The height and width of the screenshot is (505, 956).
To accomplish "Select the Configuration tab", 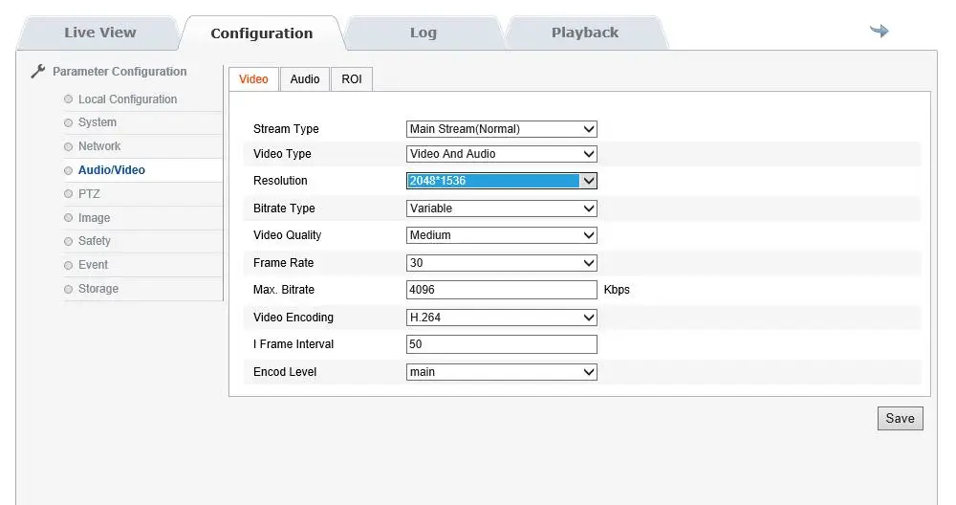I will click(x=262, y=33).
